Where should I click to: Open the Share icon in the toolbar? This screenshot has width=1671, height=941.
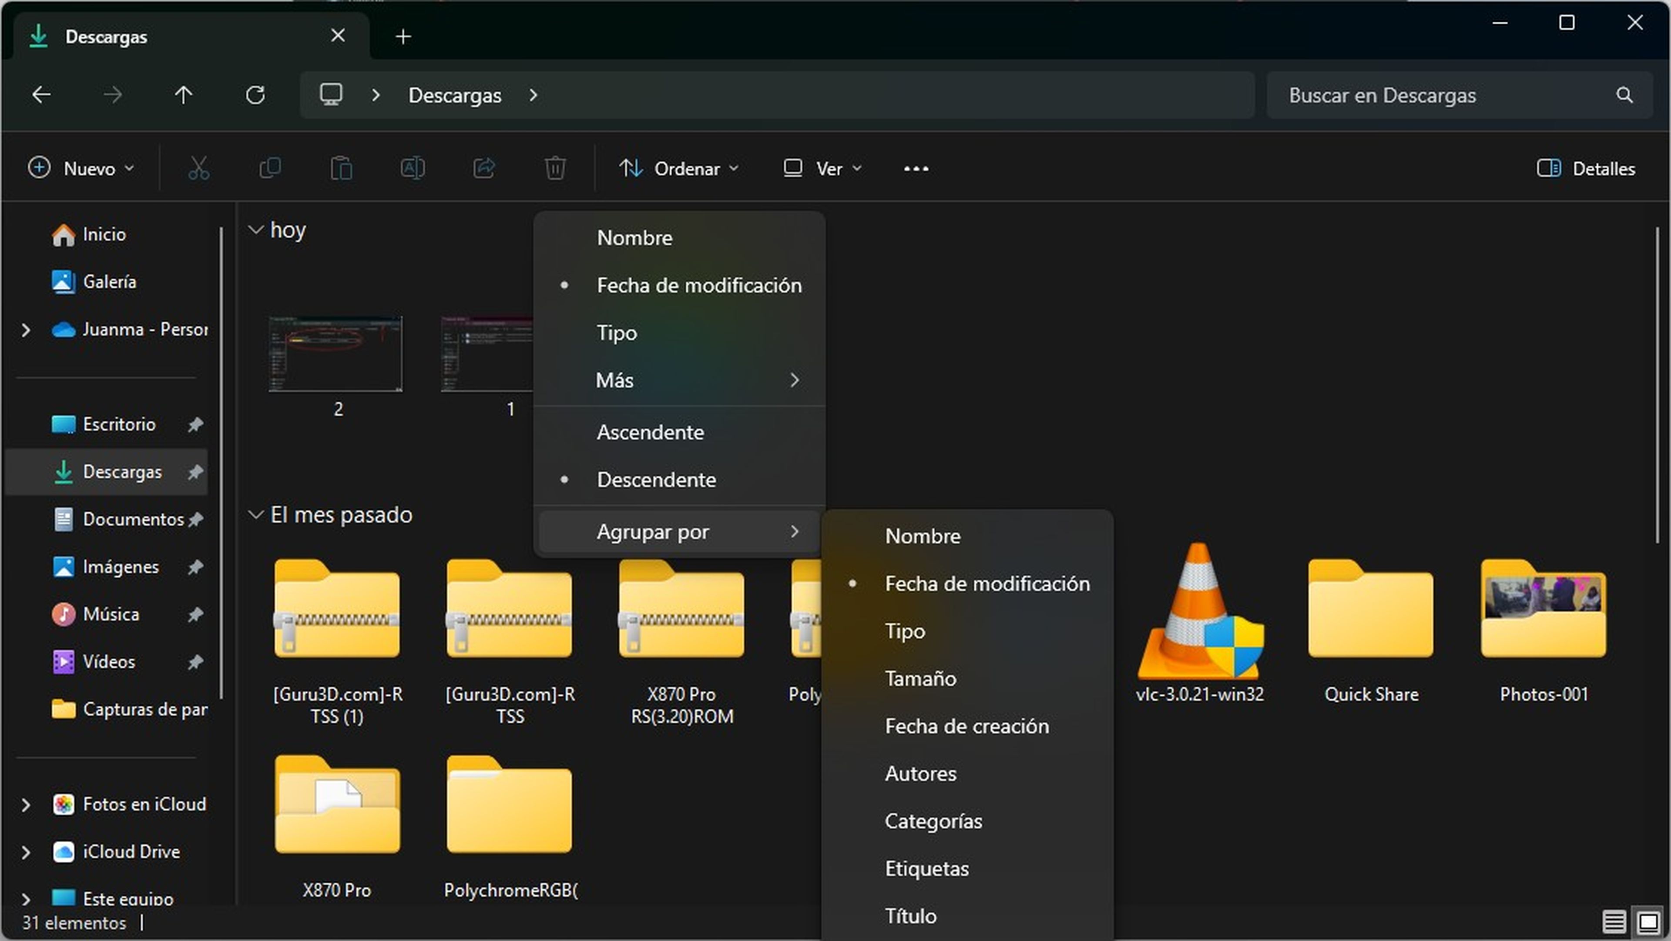pos(484,168)
